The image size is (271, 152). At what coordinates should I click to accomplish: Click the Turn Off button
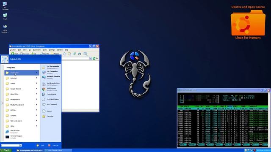pyautogui.click(x=53, y=145)
